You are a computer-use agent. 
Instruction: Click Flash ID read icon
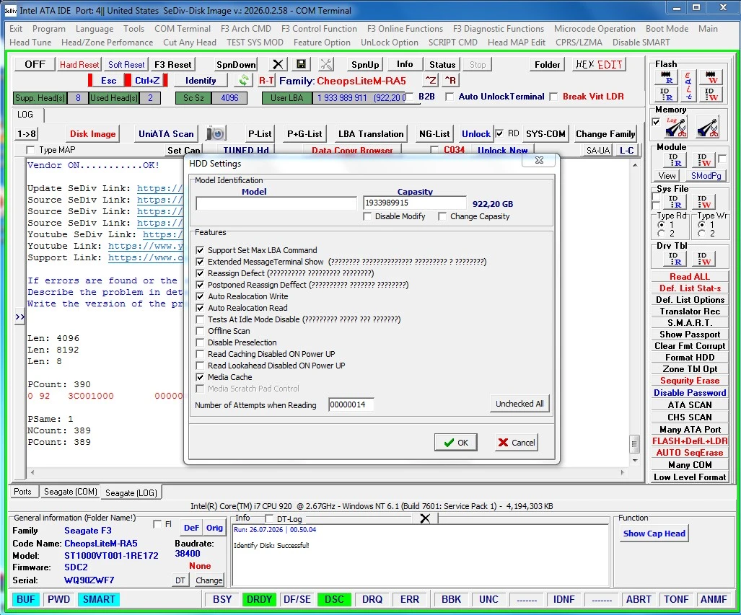pyautogui.click(x=666, y=94)
